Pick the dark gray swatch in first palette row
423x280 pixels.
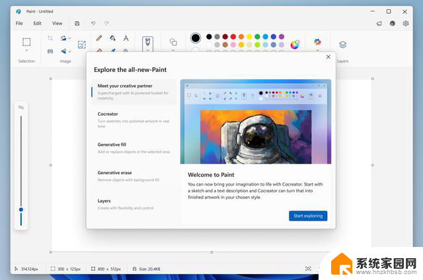[217, 36]
